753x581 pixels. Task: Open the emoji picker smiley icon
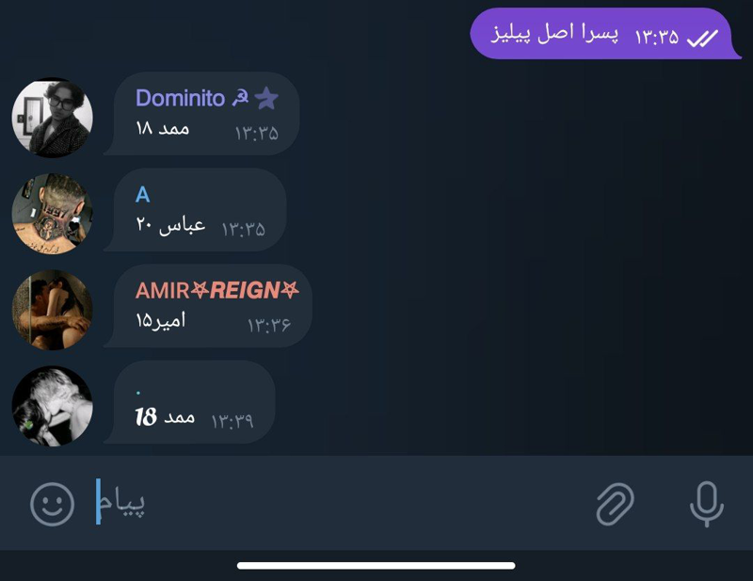point(53,504)
